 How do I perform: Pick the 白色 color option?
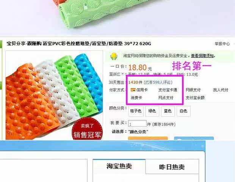pyautogui.click(x=183, y=111)
